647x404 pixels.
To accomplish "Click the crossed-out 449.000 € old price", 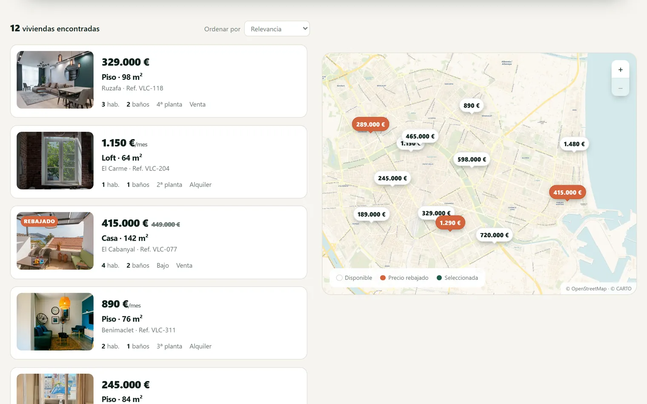I will click(x=166, y=225).
